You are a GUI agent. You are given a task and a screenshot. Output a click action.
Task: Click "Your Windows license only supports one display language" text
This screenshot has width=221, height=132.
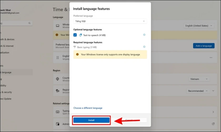tap(110, 54)
